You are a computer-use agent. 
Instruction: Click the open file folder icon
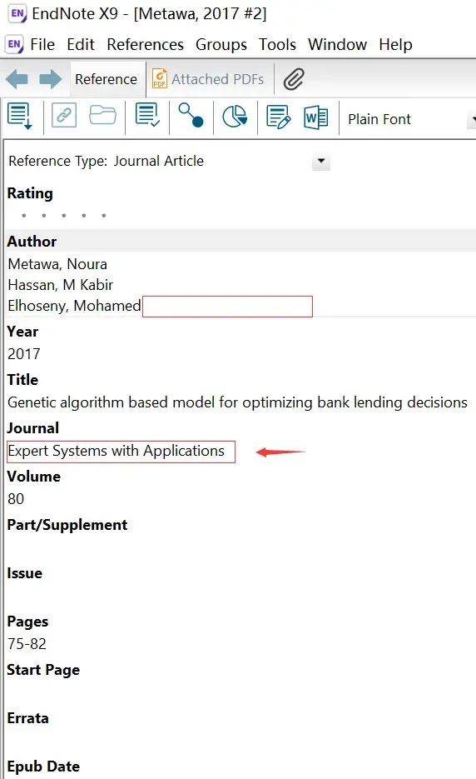(x=102, y=115)
